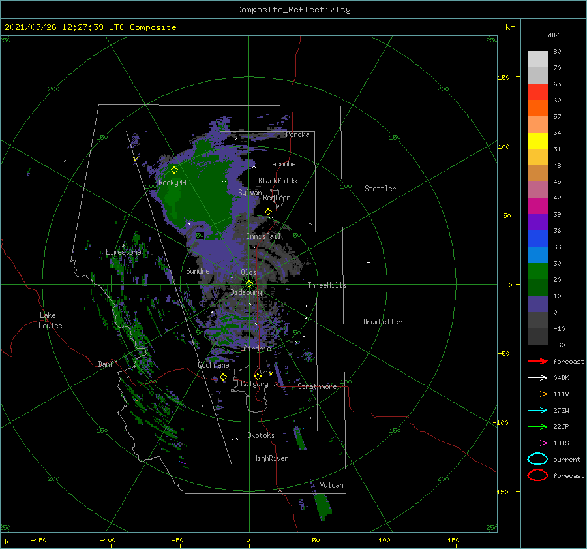Click the Composite_Reflectivity title

click(293, 10)
